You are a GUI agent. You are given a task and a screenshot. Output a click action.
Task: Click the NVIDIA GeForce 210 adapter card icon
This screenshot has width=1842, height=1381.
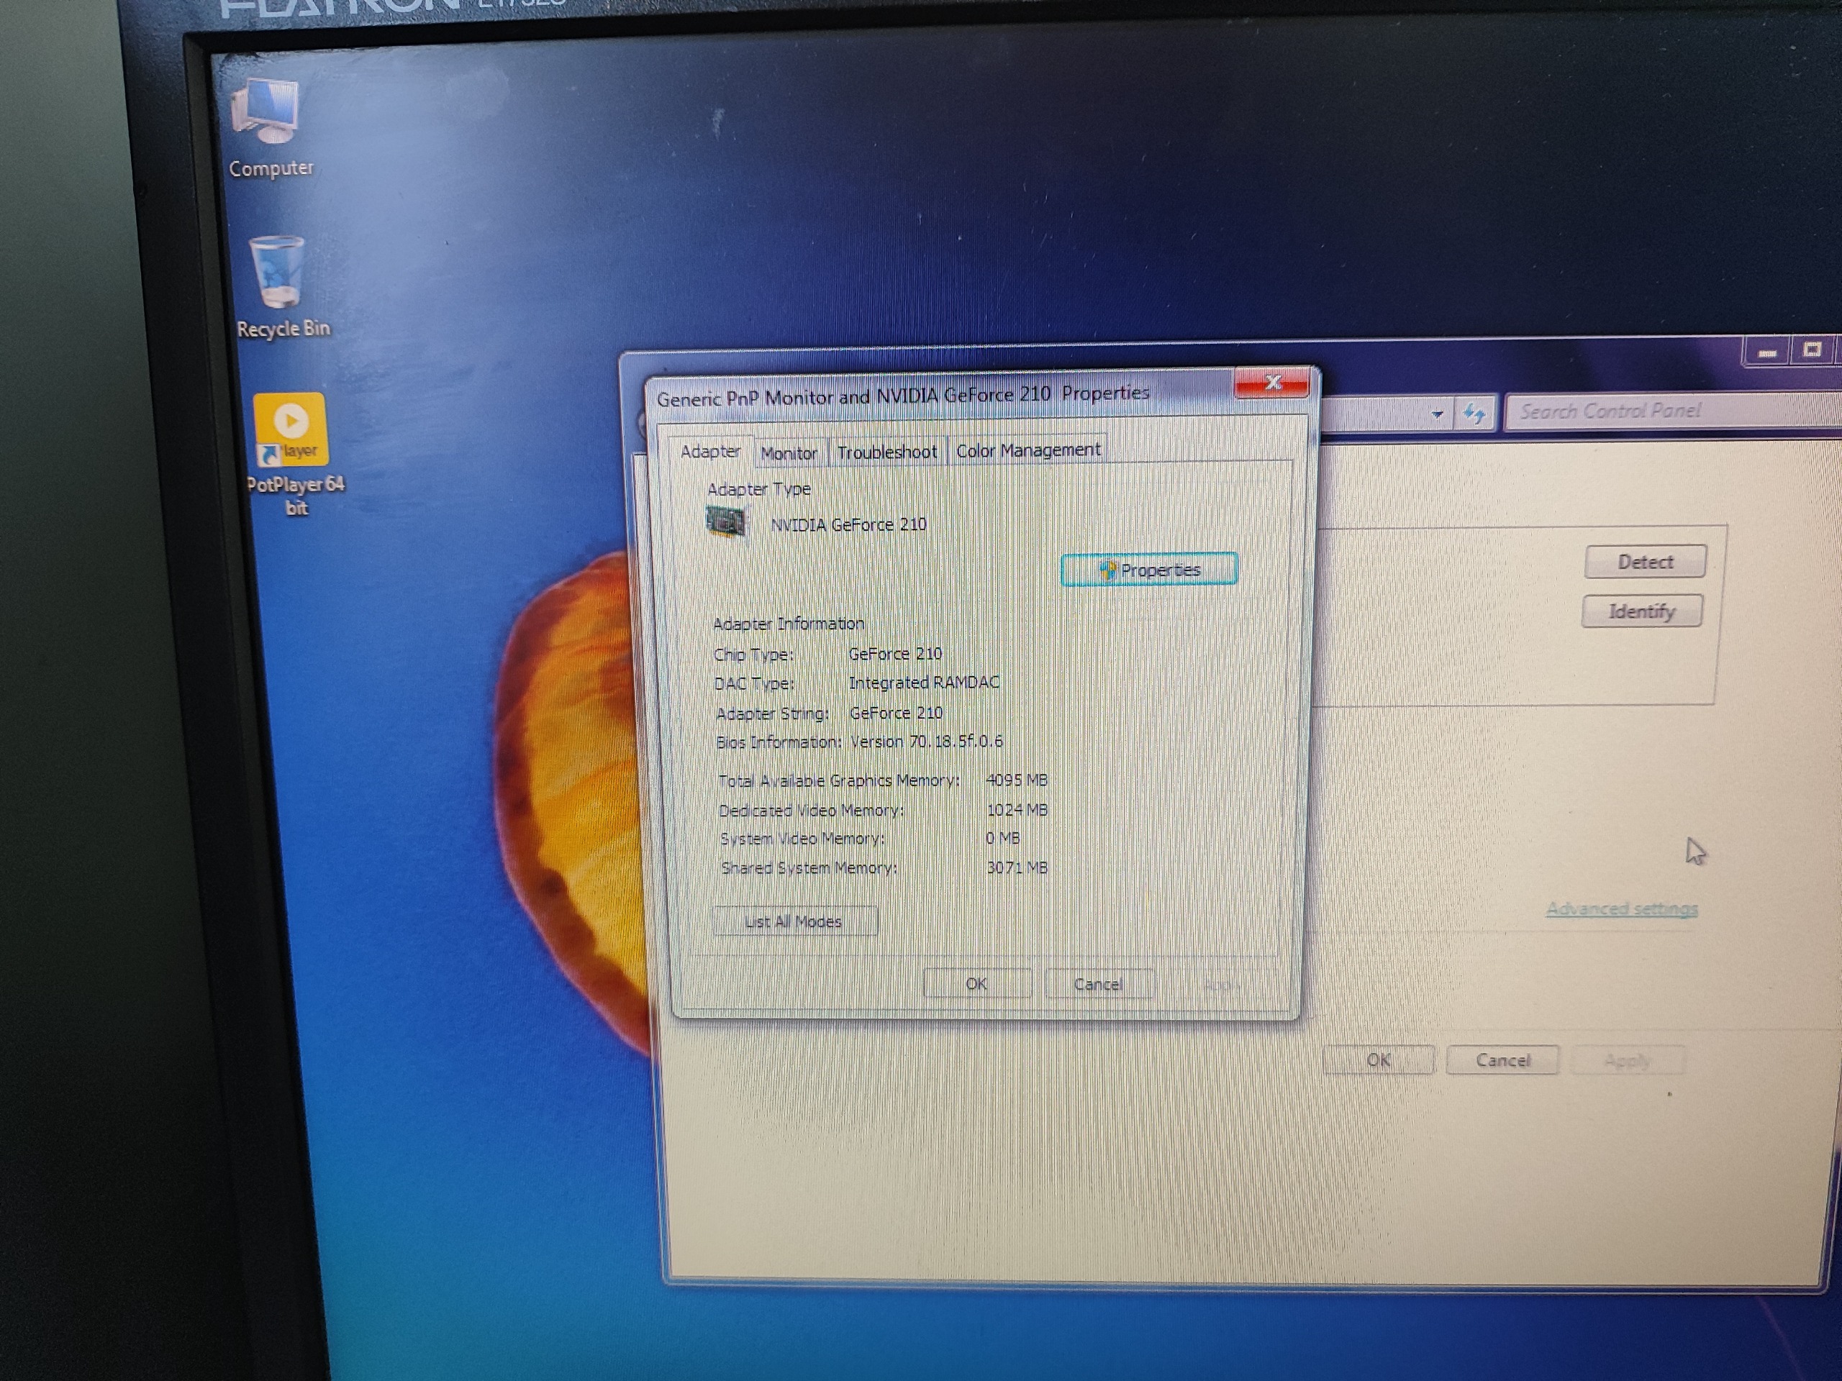tap(725, 523)
